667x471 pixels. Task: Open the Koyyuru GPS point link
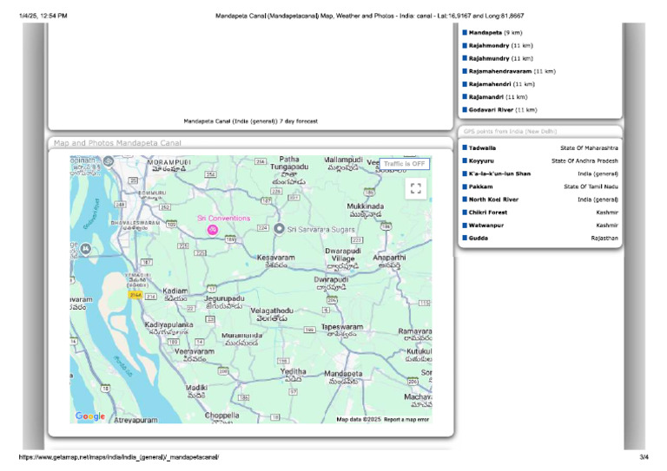(485, 161)
